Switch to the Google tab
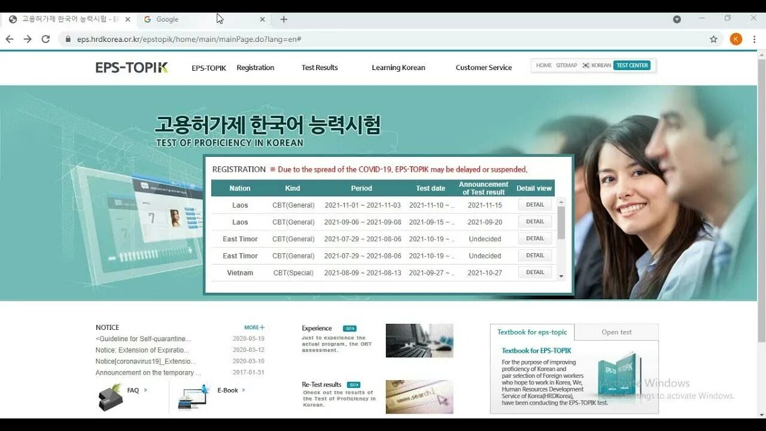This screenshot has width=766, height=431. (x=203, y=19)
